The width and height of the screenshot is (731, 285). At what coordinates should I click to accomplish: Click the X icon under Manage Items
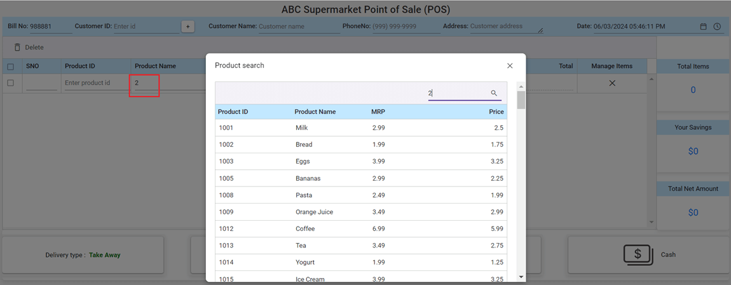pyautogui.click(x=612, y=83)
